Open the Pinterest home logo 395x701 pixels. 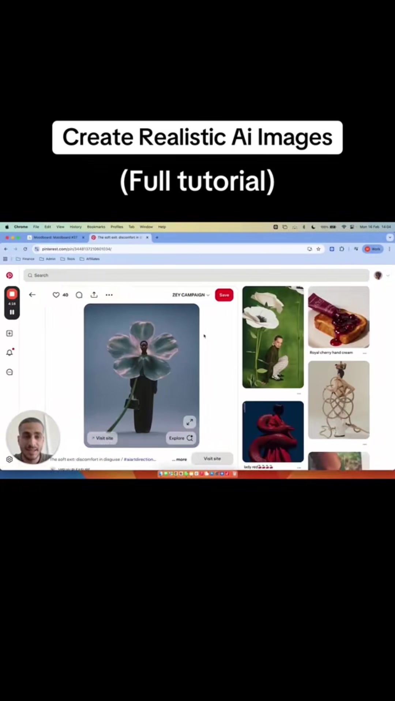[10, 275]
